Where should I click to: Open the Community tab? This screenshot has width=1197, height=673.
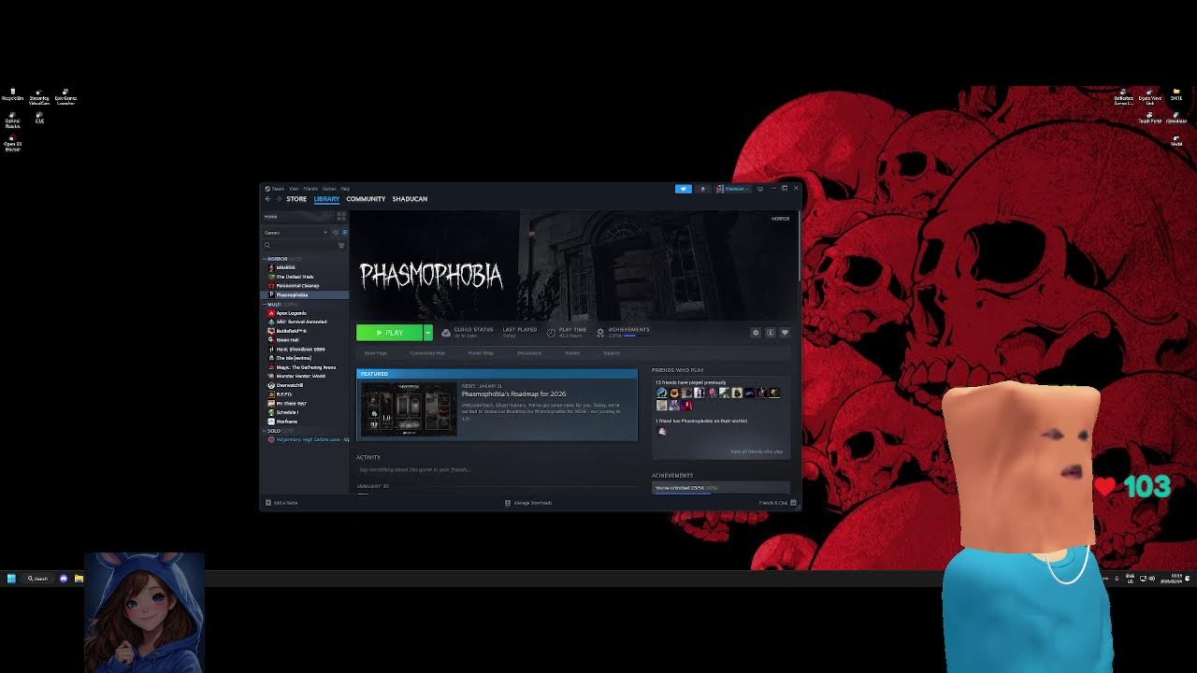366,199
